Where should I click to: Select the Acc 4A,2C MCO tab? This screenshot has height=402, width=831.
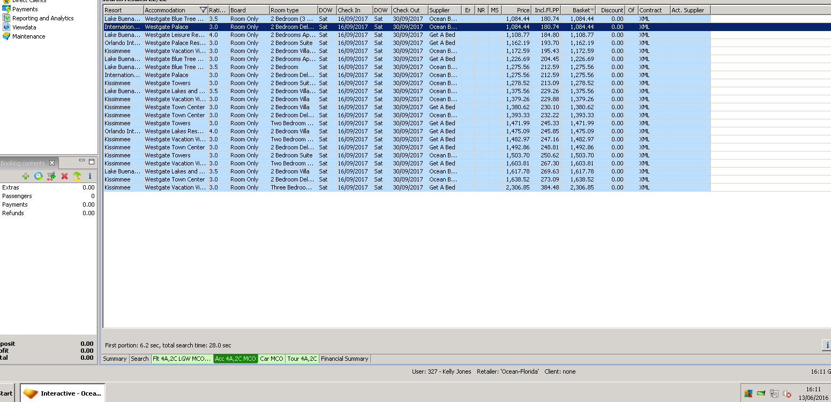click(236, 359)
